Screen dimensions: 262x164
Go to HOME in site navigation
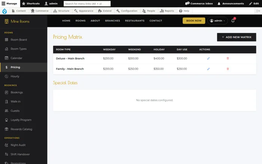(66, 21)
